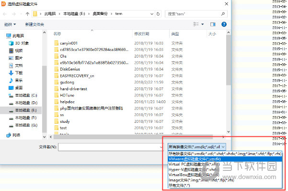Viewport: 288px width, 191px height.
Task: Navigate back with the back arrow
Action: [x=5, y=14]
